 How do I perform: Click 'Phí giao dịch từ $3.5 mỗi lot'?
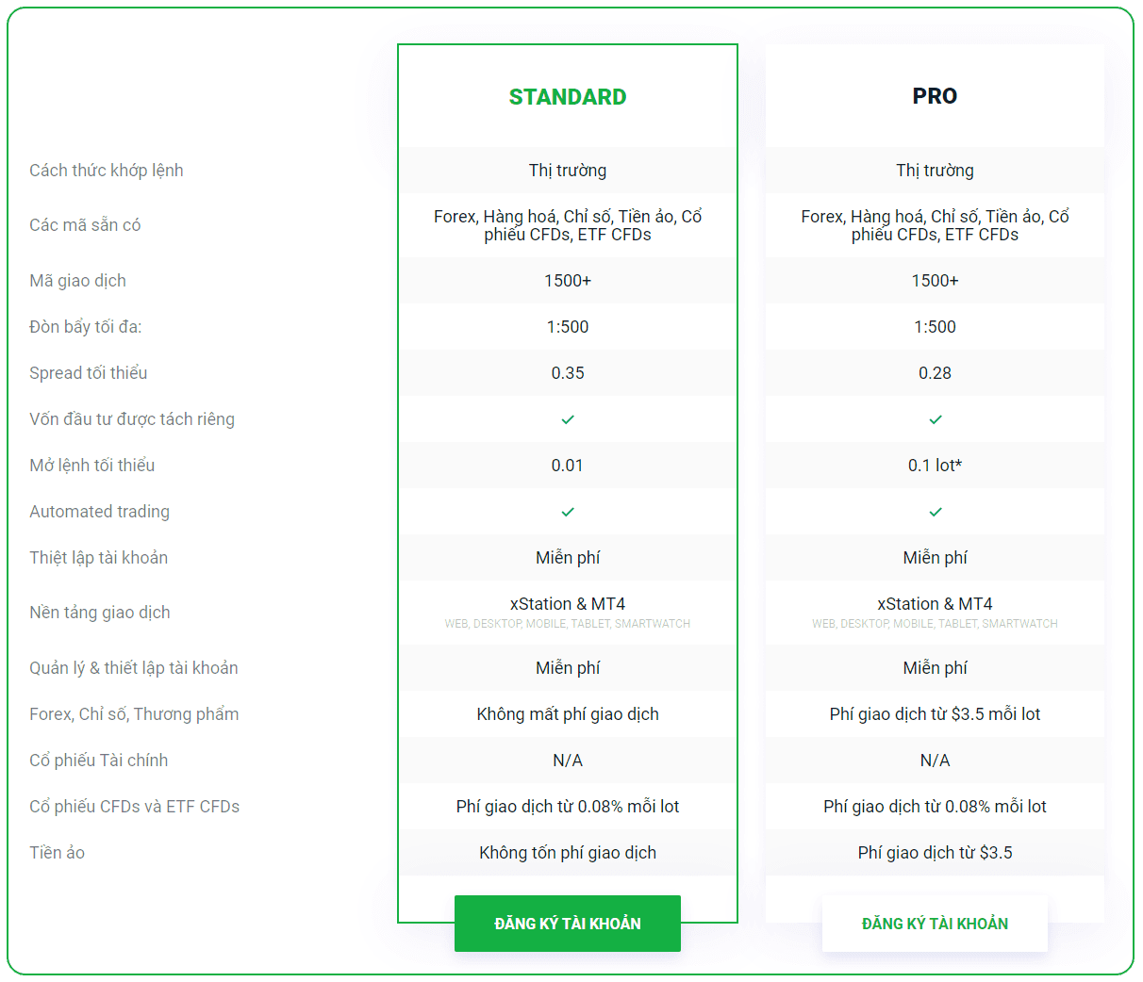tap(935, 714)
